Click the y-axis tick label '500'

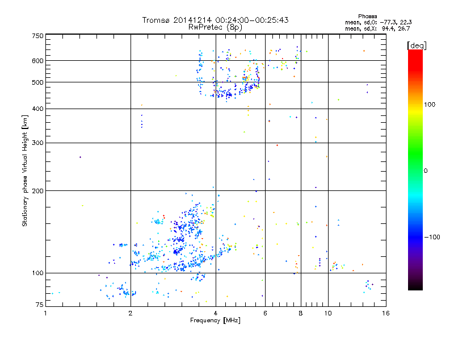37,82
